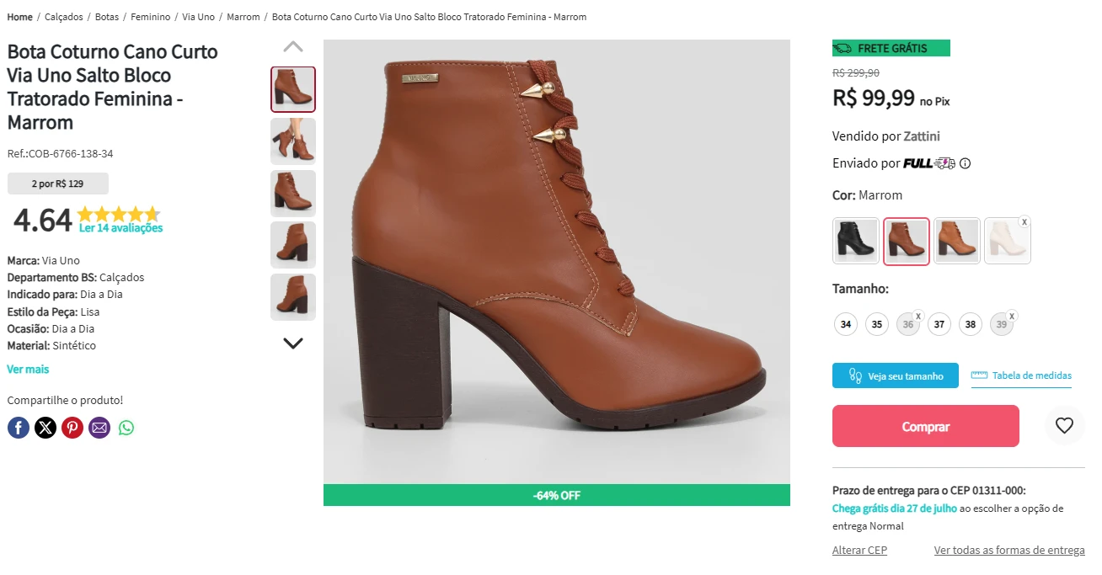Image resolution: width=1102 pixels, height=575 pixels.
Task: Share the product via email icon
Action: point(99,428)
